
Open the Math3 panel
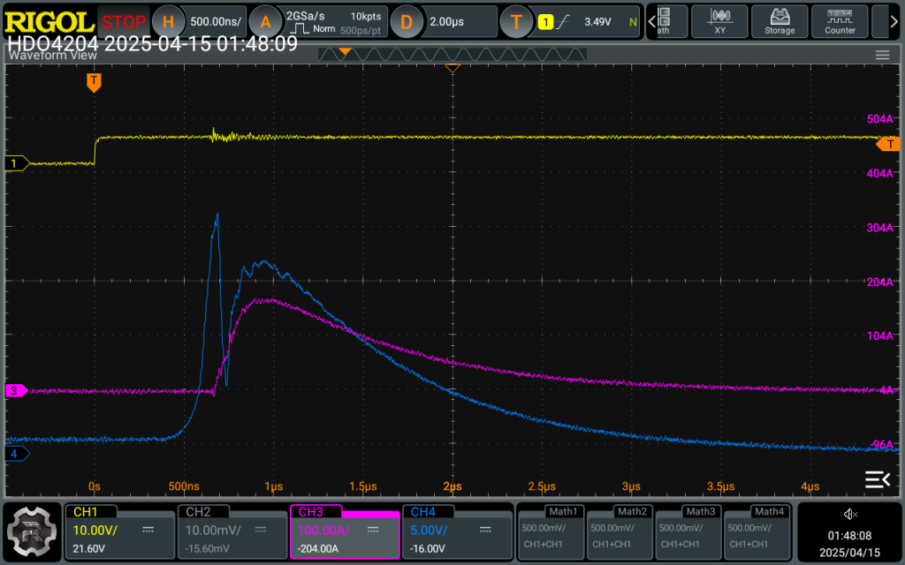(x=688, y=531)
